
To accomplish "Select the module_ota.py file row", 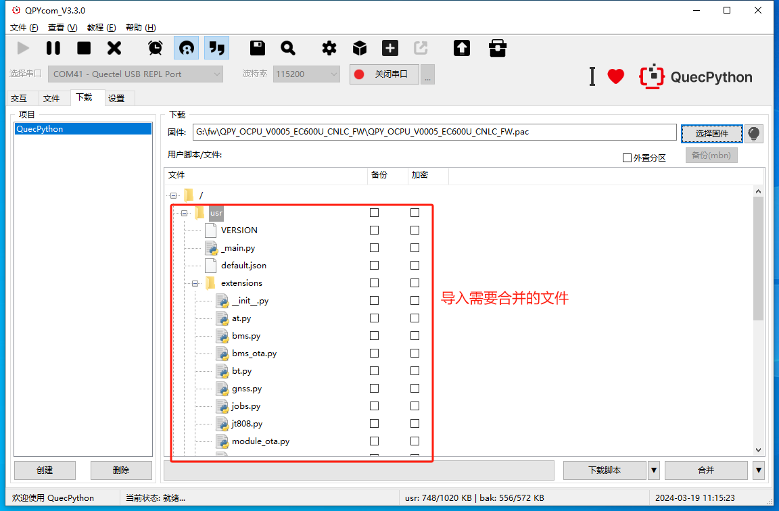I will tap(261, 441).
